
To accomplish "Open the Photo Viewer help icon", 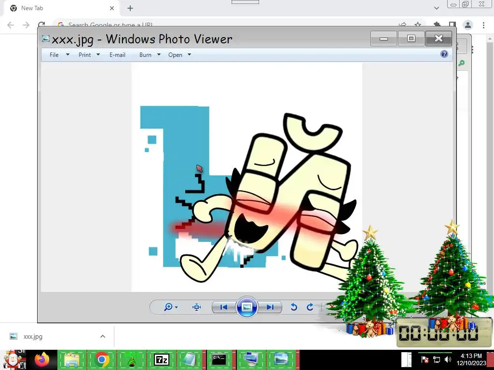I will (x=444, y=54).
